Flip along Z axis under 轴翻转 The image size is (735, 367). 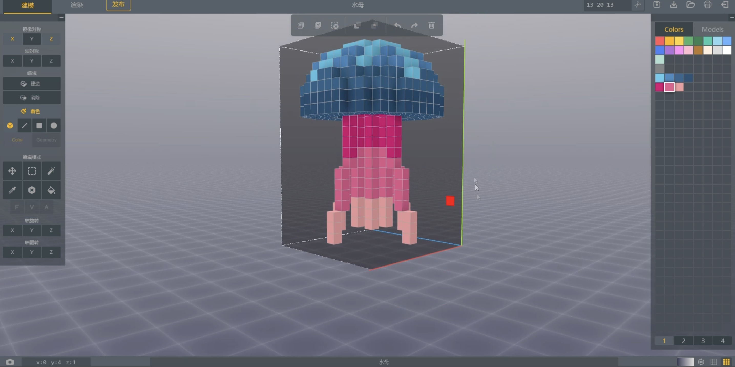(51, 252)
